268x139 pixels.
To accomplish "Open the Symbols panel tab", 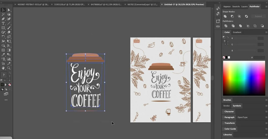I will 237,106.
